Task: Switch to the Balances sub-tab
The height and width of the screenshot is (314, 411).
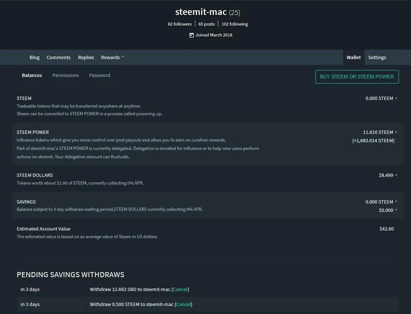Action: pyautogui.click(x=32, y=75)
